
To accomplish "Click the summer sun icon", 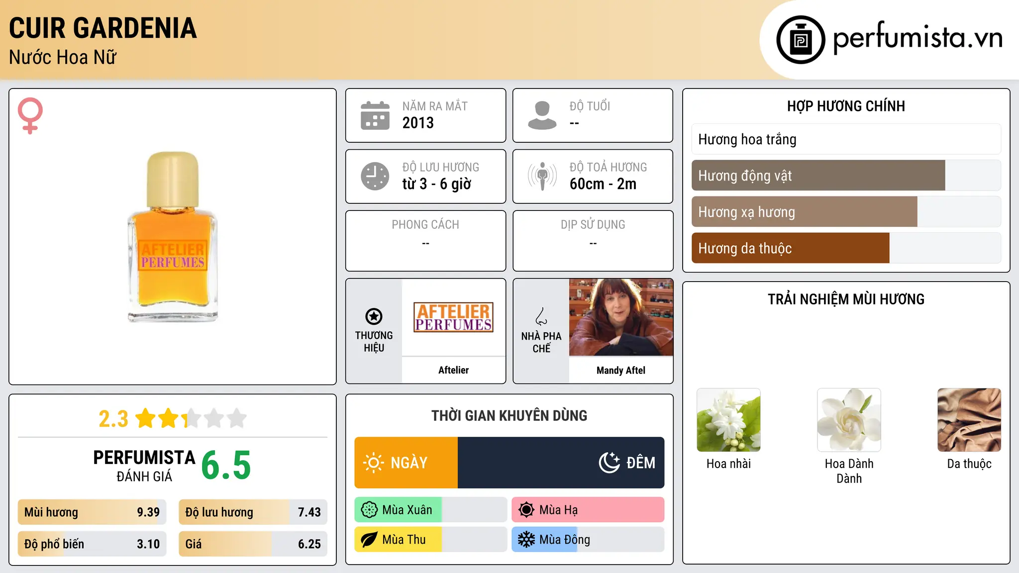I will click(526, 510).
